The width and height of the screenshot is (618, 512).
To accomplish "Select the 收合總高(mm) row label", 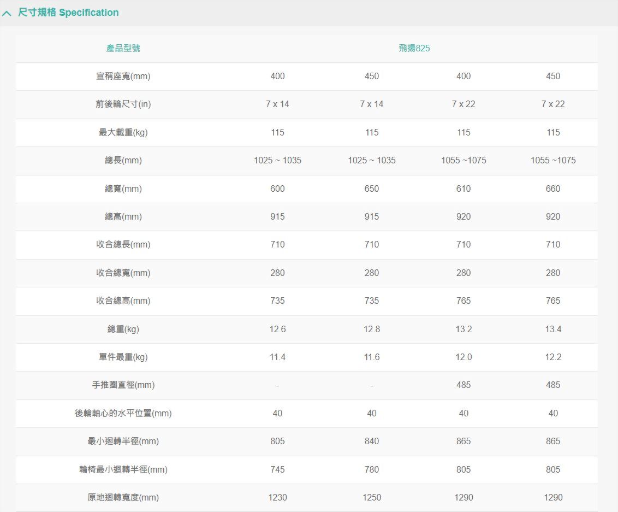I will click(x=123, y=301).
